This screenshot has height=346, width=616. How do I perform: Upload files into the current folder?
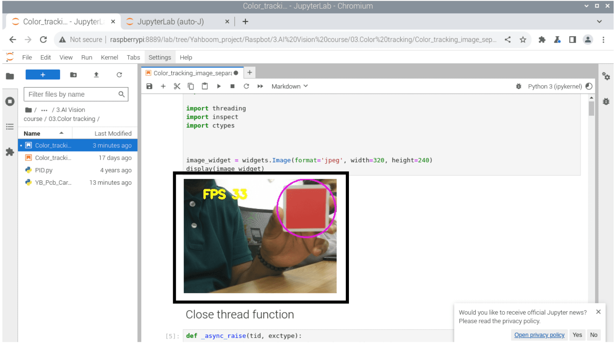click(96, 74)
